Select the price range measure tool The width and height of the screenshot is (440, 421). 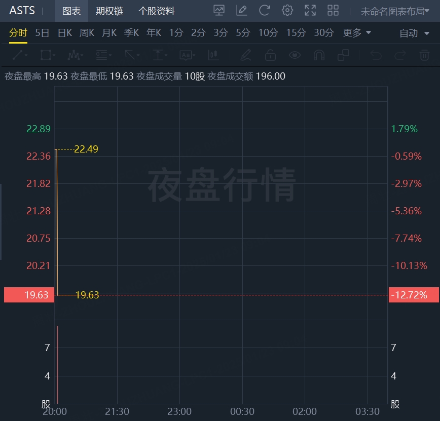(x=160, y=55)
